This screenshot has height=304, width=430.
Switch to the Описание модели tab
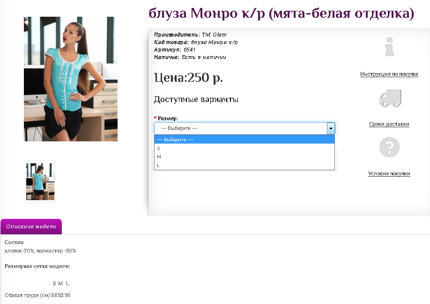[x=31, y=226]
